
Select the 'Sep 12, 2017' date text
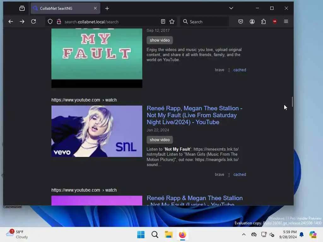pyautogui.click(x=158, y=31)
